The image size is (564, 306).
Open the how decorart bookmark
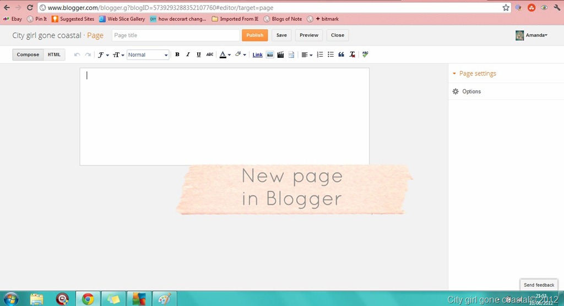point(178,19)
